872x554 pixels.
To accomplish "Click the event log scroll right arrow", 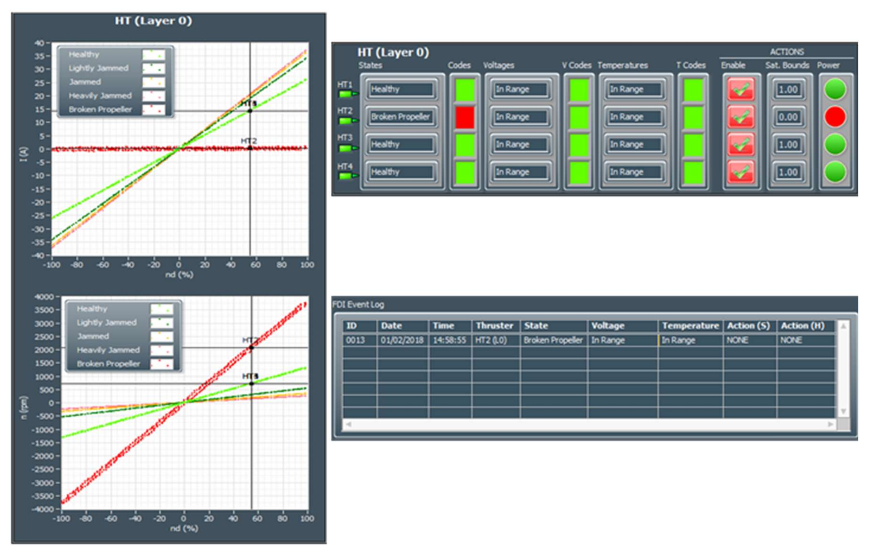I will 830,424.
